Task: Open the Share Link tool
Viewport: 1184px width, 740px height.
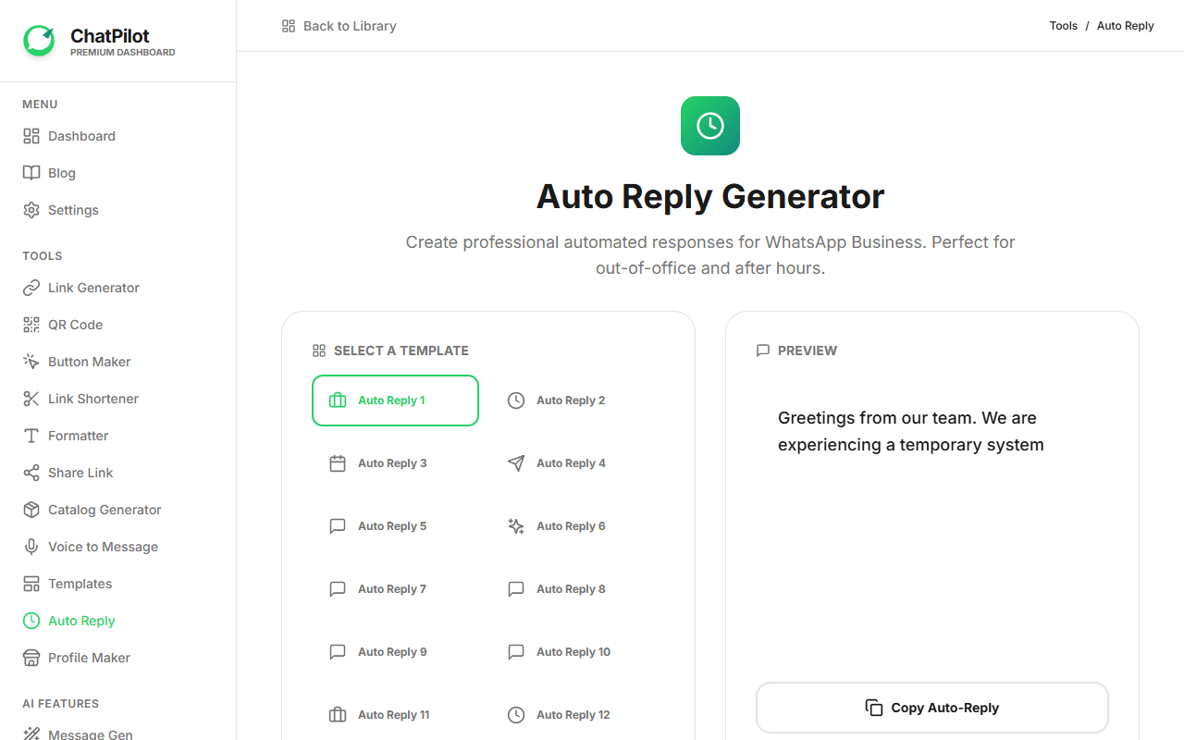Action: coord(80,473)
